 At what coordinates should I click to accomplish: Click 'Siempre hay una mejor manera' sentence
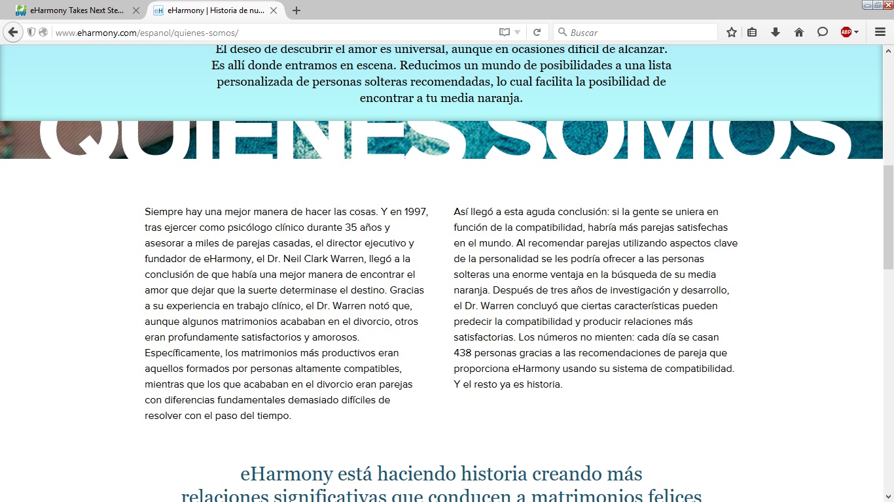(x=261, y=212)
